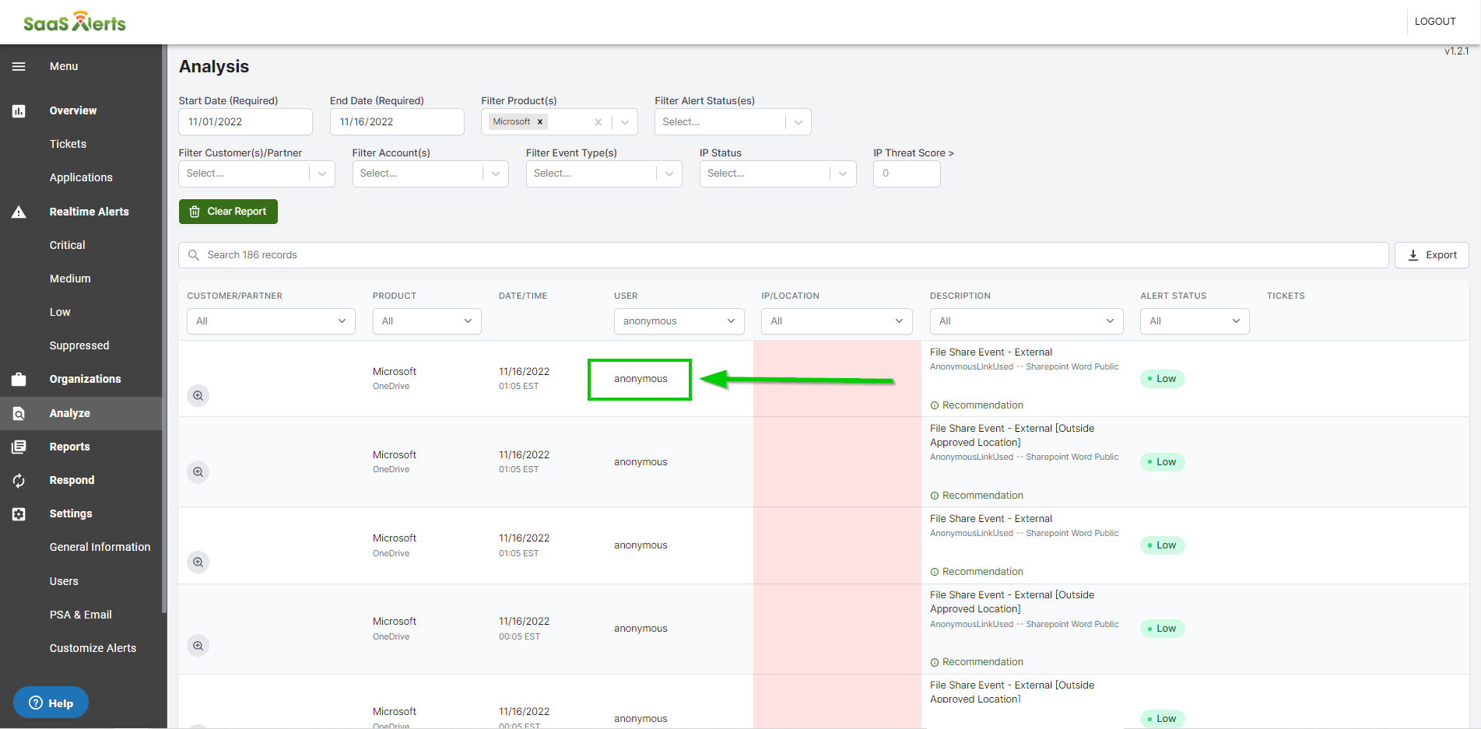This screenshot has width=1481, height=729.
Task: Open the Product column filter dropdown
Action: (x=426, y=321)
